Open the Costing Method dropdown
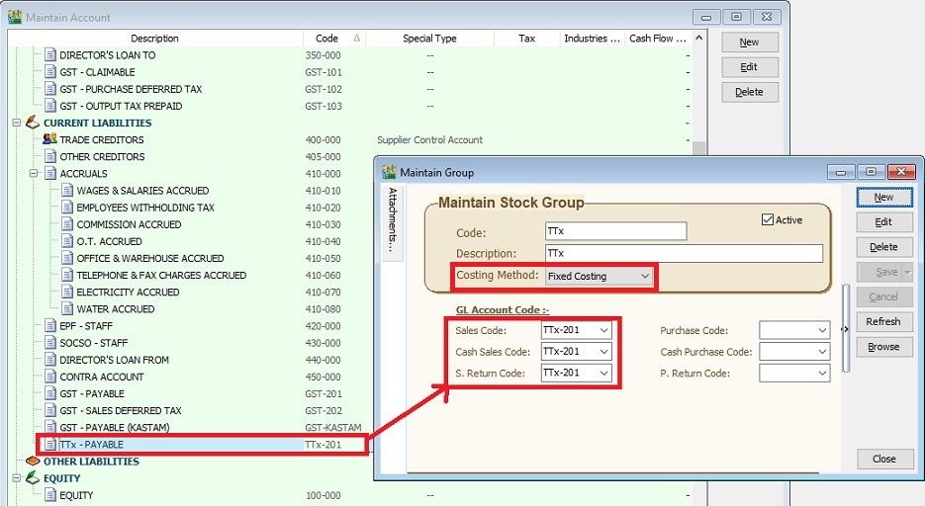This screenshot has width=925, height=506. pyautogui.click(x=645, y=277)
